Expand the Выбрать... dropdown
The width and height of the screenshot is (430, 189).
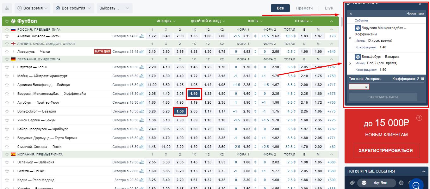pyautogui.click(x=114, y=8)
